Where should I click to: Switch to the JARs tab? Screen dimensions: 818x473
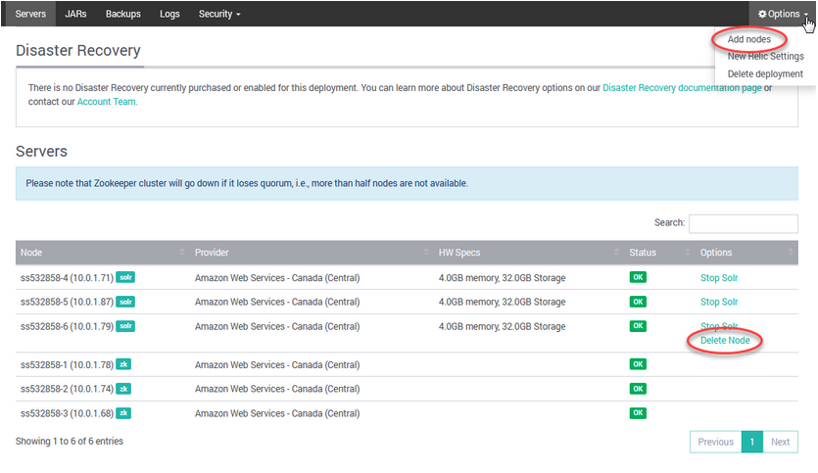pyautogui.click(x=75, y=14)
